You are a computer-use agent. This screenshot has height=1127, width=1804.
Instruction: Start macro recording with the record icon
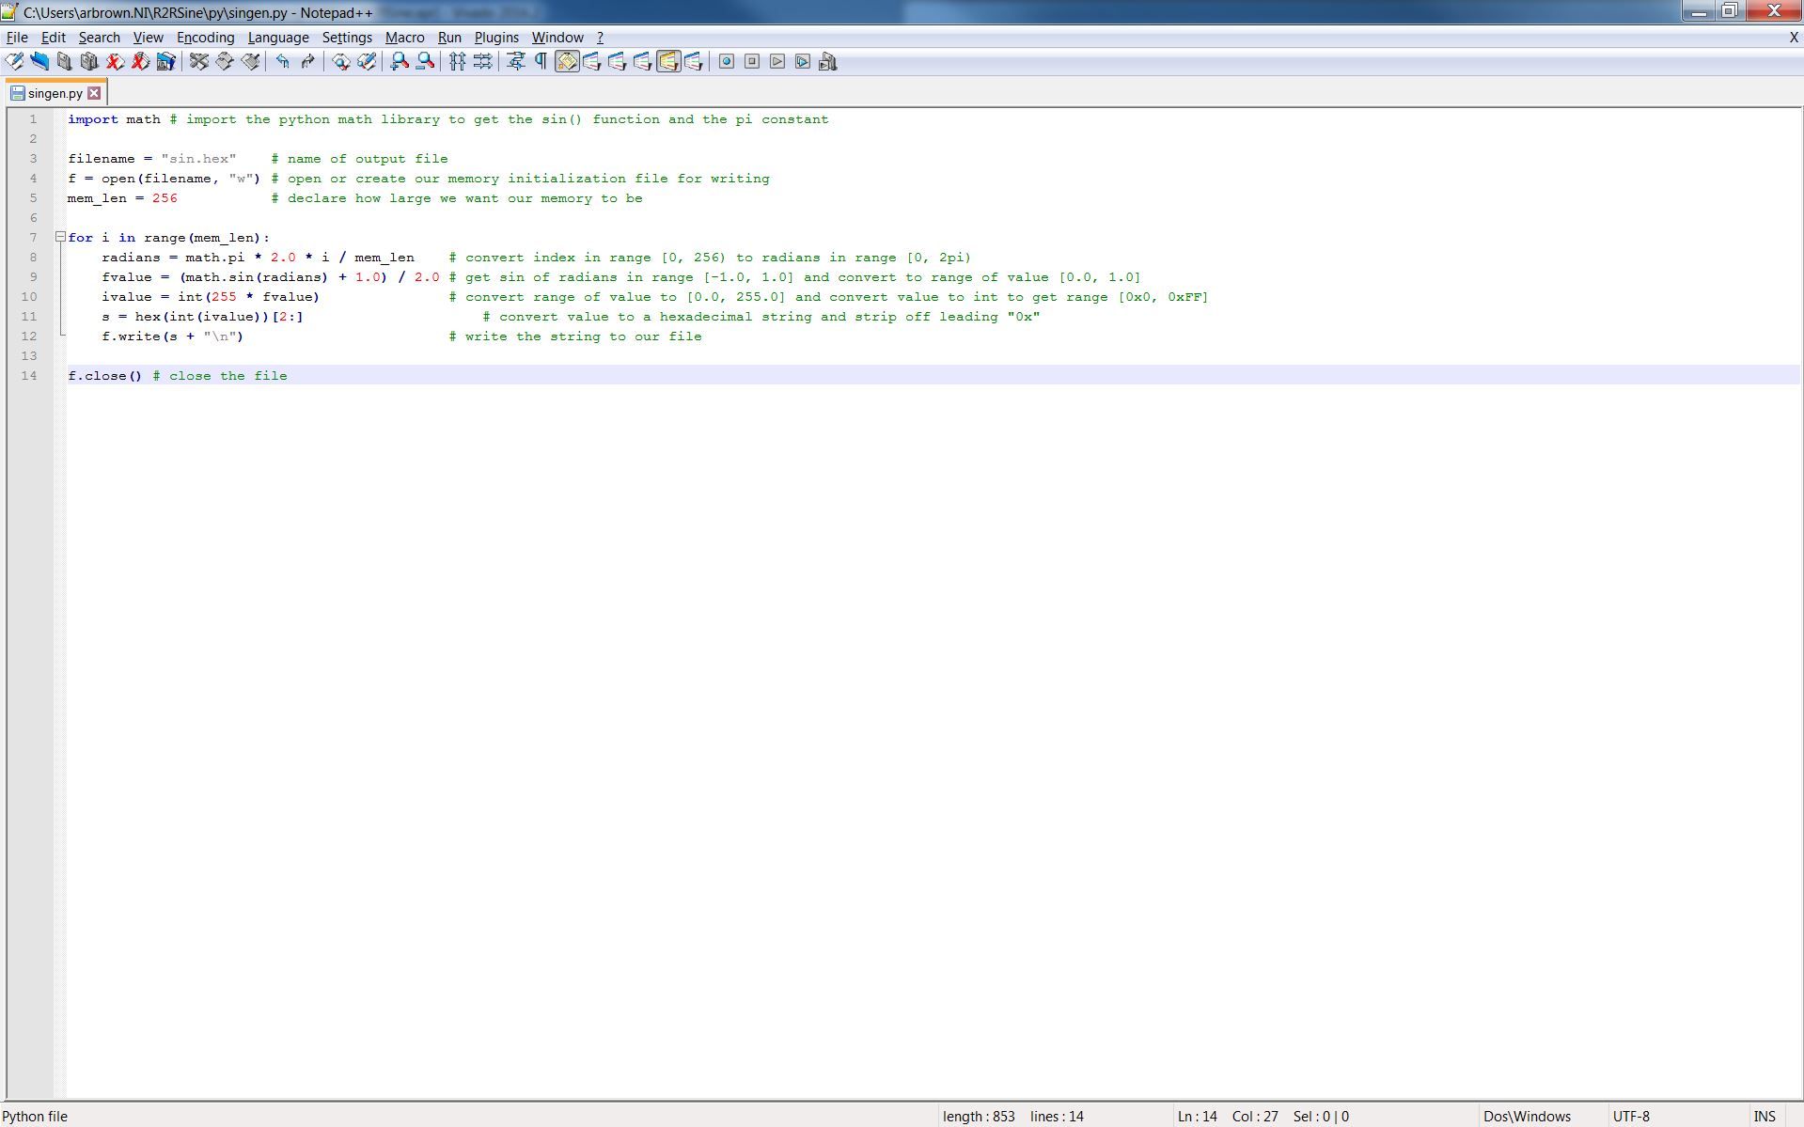[727, 62]
